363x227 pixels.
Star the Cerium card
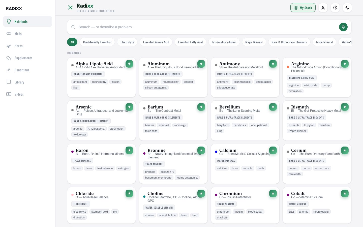coord(345,150)
